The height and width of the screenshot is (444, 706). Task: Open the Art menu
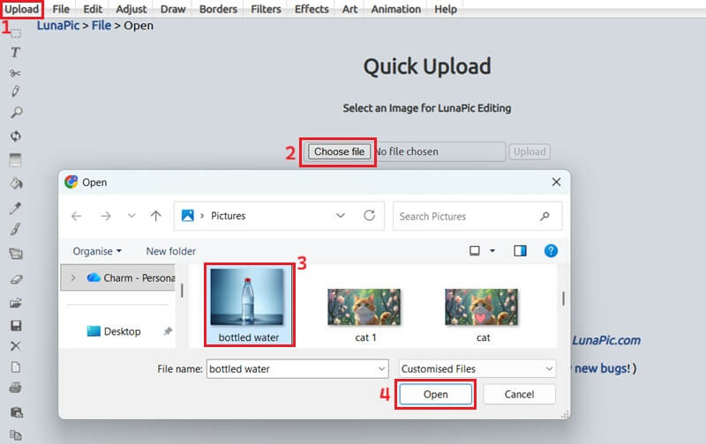[349, 9]
